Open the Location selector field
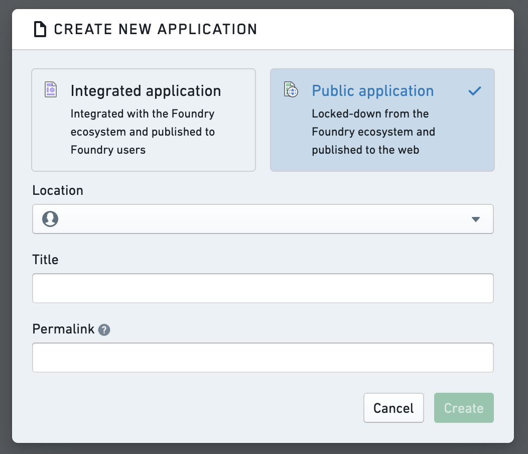This screenshot has height=454, width=528. [263, 219]
